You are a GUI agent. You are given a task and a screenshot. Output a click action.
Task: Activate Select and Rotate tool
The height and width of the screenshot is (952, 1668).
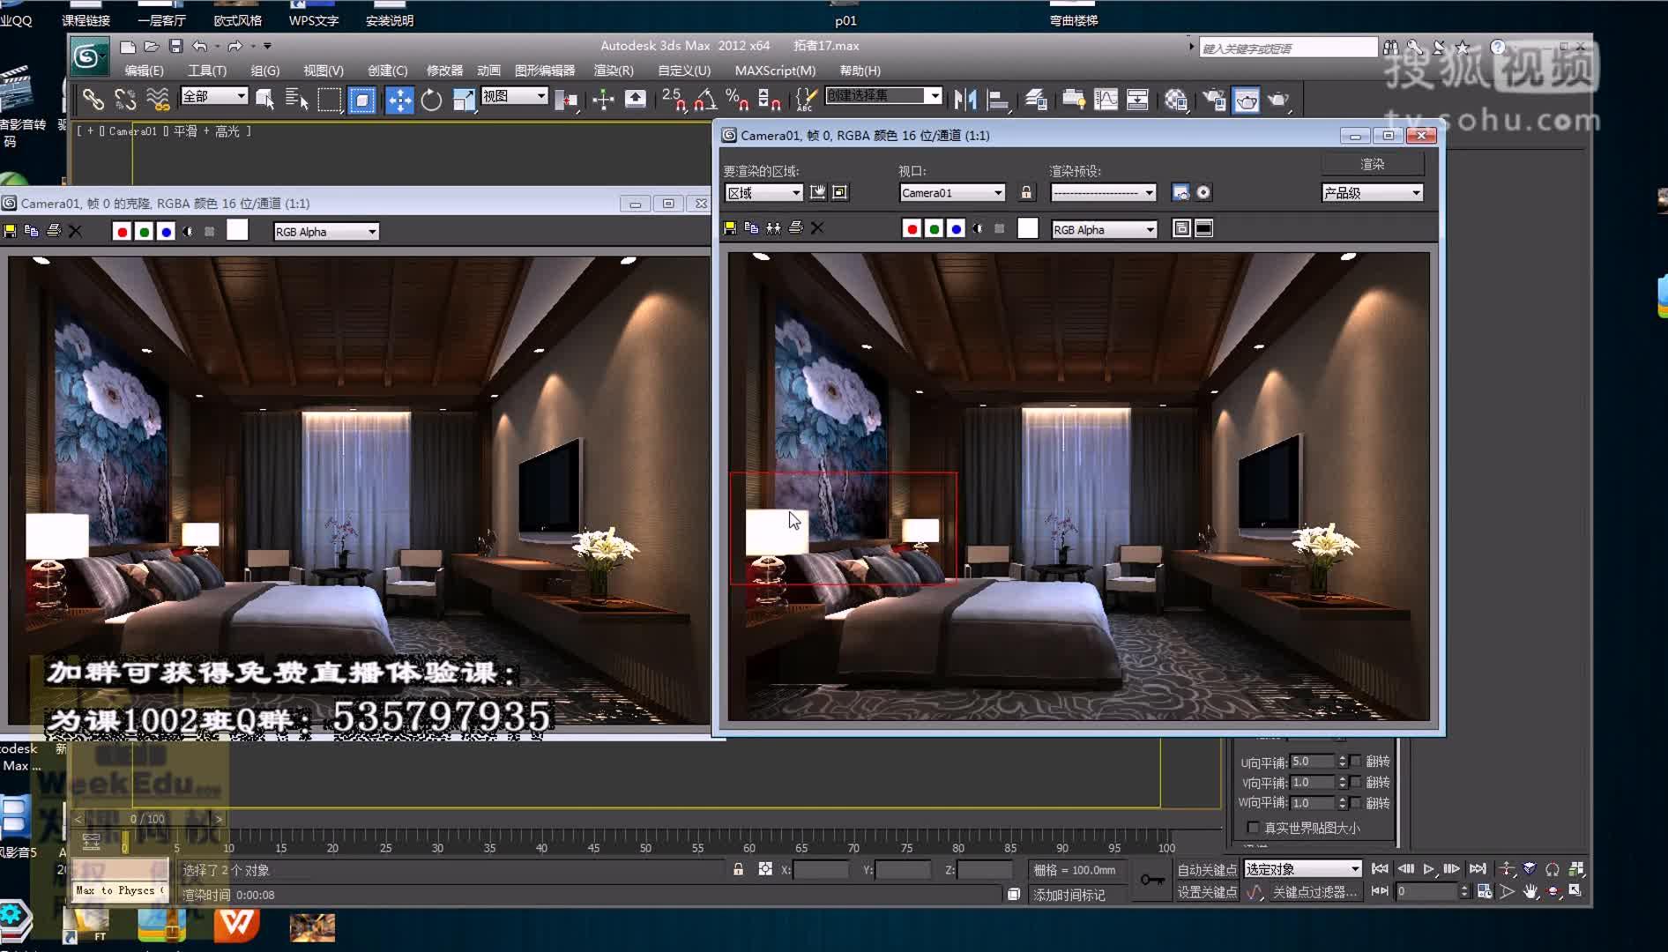click(431, 100)
